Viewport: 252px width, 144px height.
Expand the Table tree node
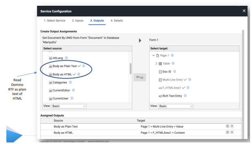(x=156, y=64)
